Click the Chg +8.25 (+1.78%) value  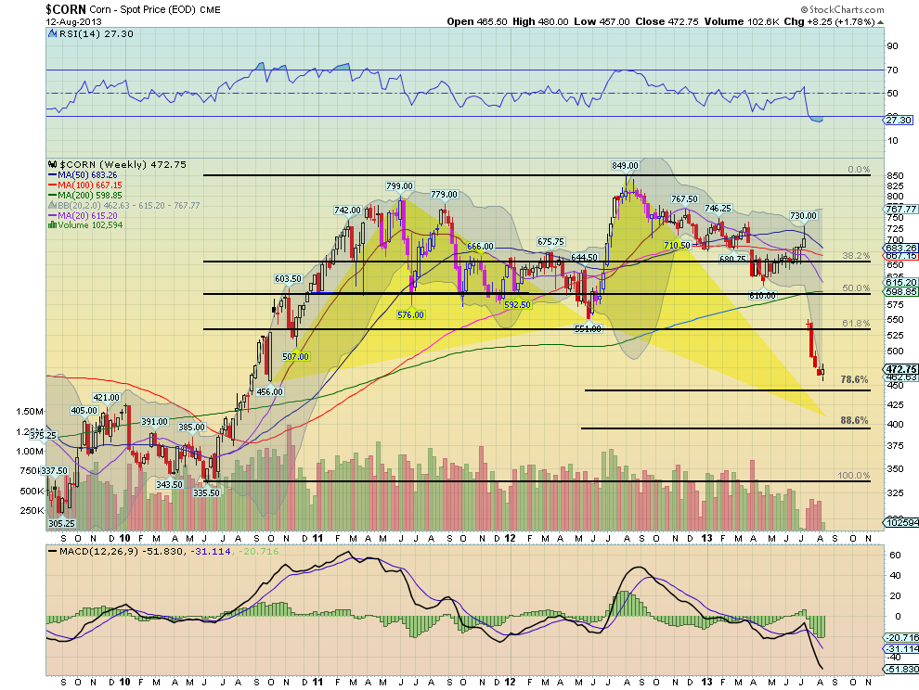click(829, 21)
